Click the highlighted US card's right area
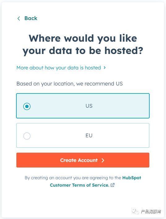The height and width of the screenshot is (219, 166). click(x=126, y=106)
